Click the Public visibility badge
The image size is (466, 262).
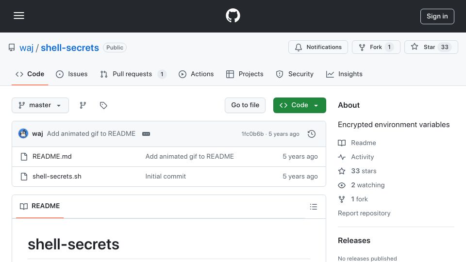click(115, 48)
